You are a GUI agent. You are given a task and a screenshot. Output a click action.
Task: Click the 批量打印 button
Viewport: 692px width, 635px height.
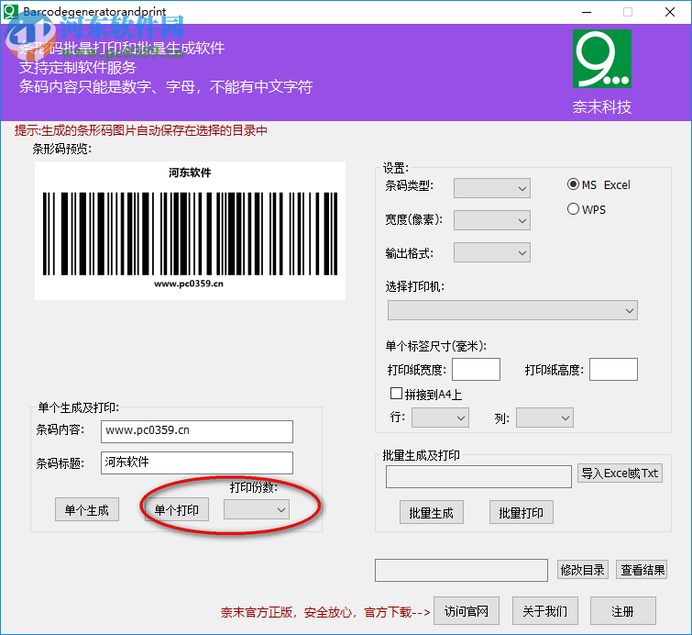coord(522,512)
